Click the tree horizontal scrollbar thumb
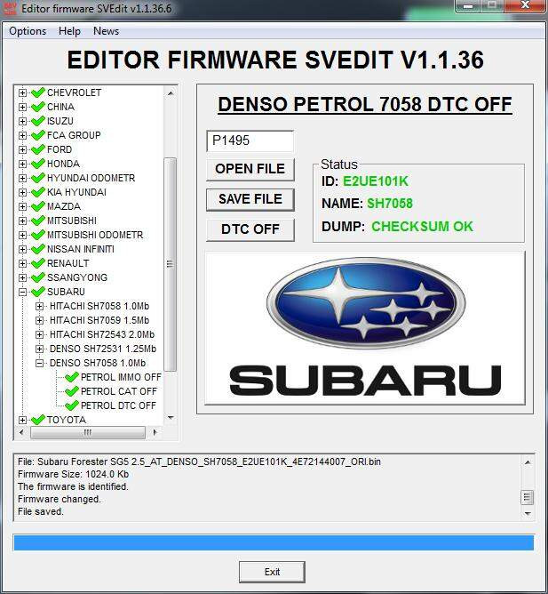This screenshot has width=548, height=594. coord(88,432)
